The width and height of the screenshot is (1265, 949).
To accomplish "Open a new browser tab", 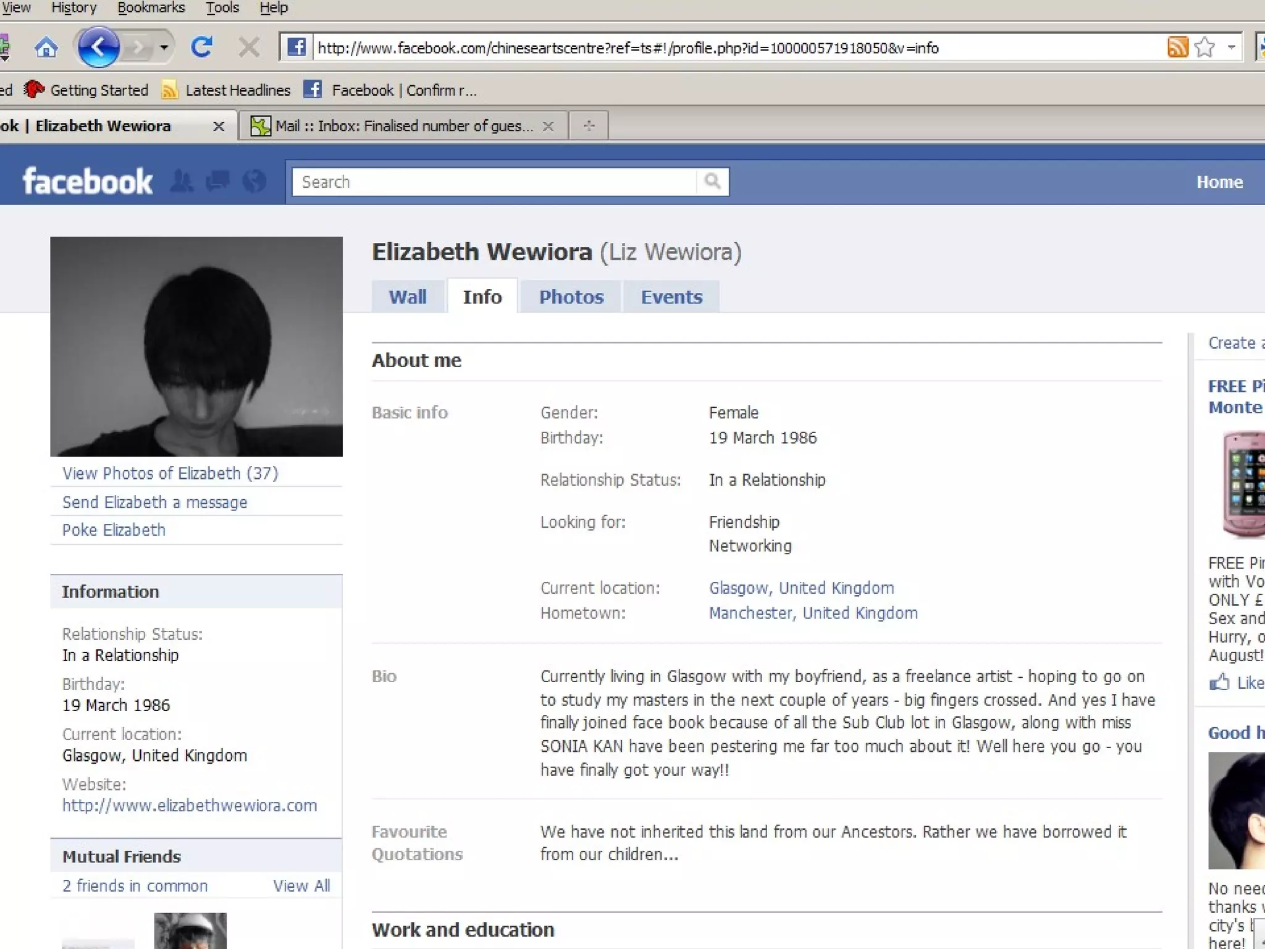I will click(x=589, y=126).
